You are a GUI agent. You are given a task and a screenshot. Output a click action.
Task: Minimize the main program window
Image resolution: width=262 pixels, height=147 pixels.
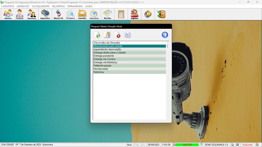click(x=240, y=2)
